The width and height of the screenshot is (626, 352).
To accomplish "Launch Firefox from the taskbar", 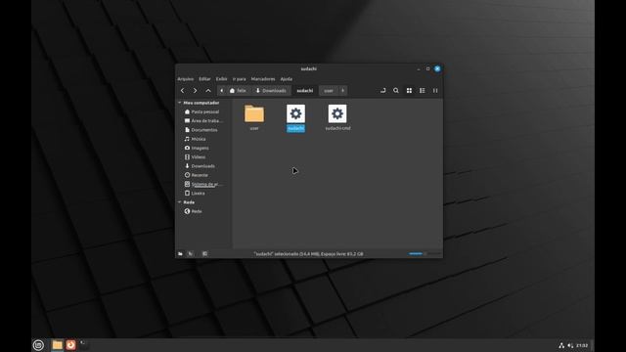I will point(70,345).
